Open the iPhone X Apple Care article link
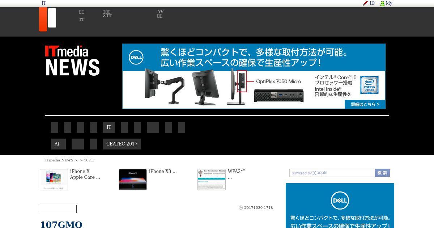This screenshot has width=434, height=228. pos(85,174)
